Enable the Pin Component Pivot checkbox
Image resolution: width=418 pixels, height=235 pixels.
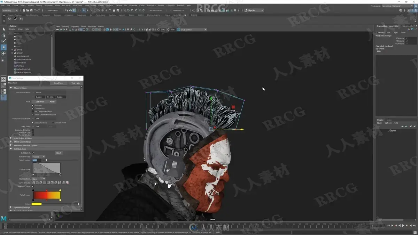pos(33,111)
